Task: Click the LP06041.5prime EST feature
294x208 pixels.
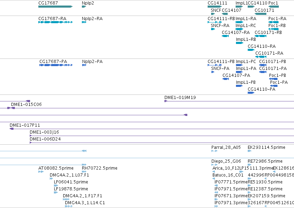Action: tap(56, 186)
